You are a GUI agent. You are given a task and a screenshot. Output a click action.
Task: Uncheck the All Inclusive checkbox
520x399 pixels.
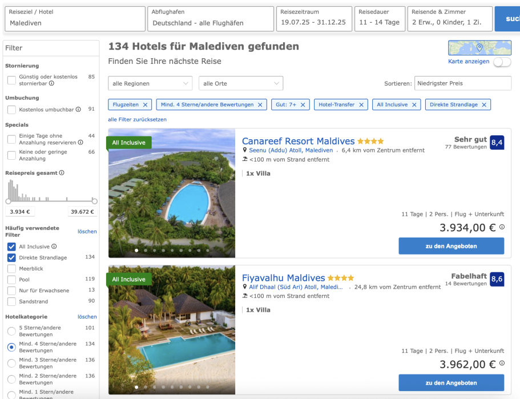click(x=11, y=247)
